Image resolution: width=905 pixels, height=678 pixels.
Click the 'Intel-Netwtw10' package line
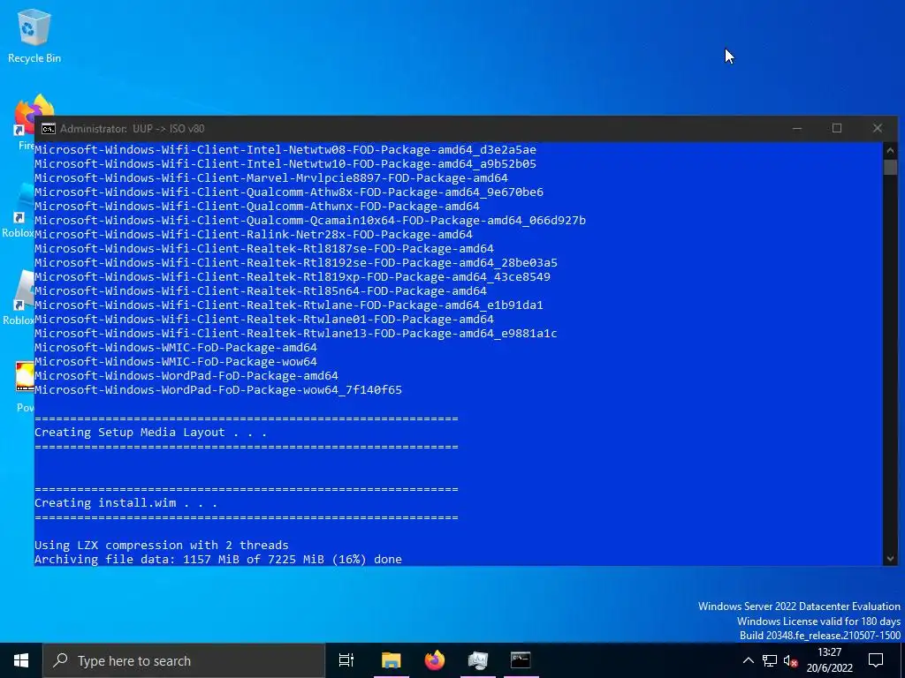point(285,163)
